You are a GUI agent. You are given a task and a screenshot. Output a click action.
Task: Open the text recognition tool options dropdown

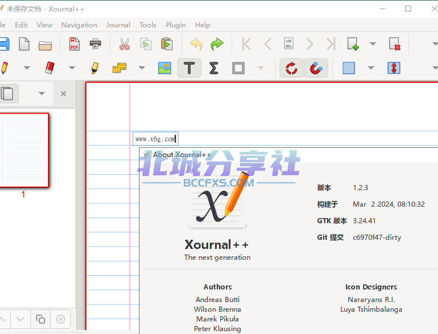pos(142,68)
